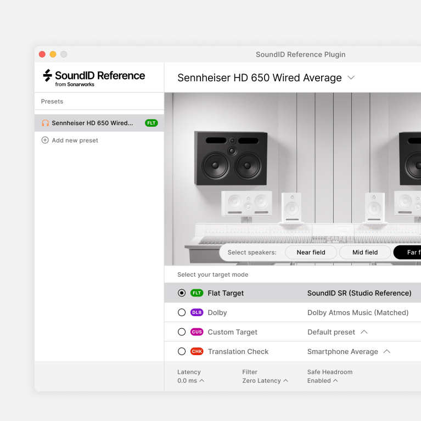This screenshot has height=421, width=421.
Task: Click the SoundID Reference logo icon
Action: coord(48,76)
